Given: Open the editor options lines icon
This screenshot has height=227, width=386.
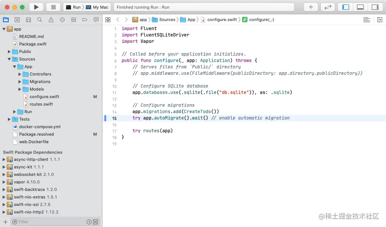Looking at the screenshot, I should pyautogui.click(x=366, y=20).
